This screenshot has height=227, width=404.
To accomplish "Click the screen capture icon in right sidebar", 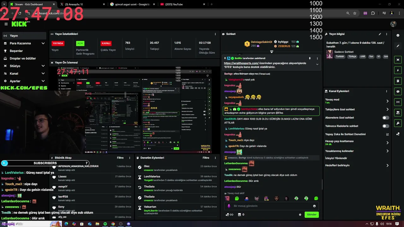I will 398,60.
